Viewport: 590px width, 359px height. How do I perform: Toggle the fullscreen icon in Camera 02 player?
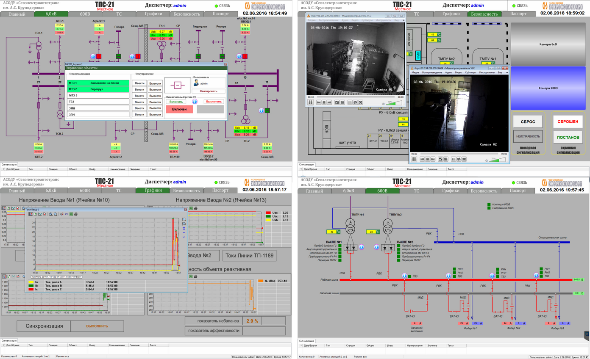point(440,159)
